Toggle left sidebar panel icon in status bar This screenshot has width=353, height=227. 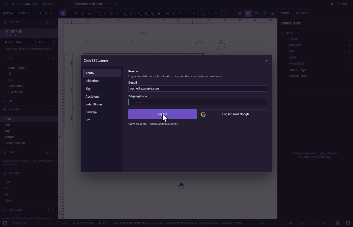(5, 223)
